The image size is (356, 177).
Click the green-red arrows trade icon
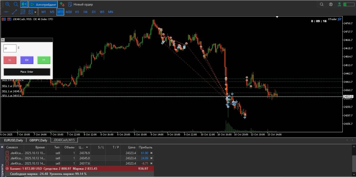pos(62,4)
